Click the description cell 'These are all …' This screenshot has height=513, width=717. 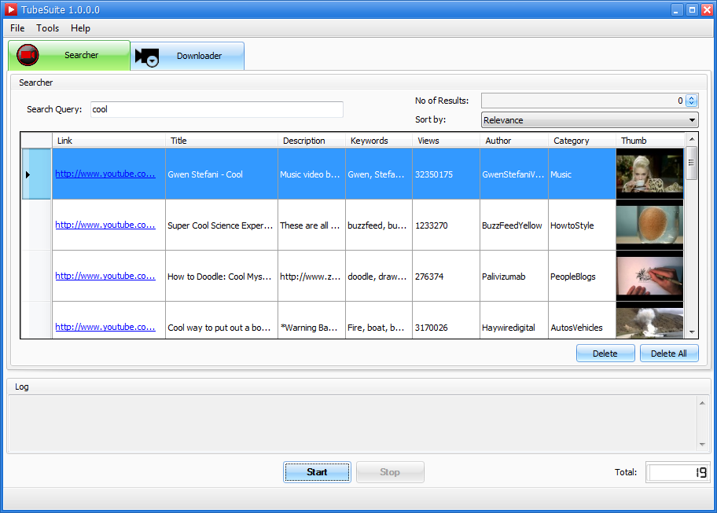[310, 225]
